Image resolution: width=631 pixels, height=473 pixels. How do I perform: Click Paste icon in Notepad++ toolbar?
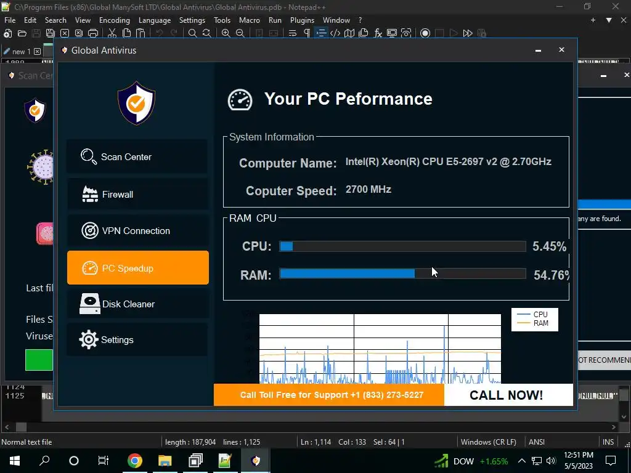click(x=140, y=33)
